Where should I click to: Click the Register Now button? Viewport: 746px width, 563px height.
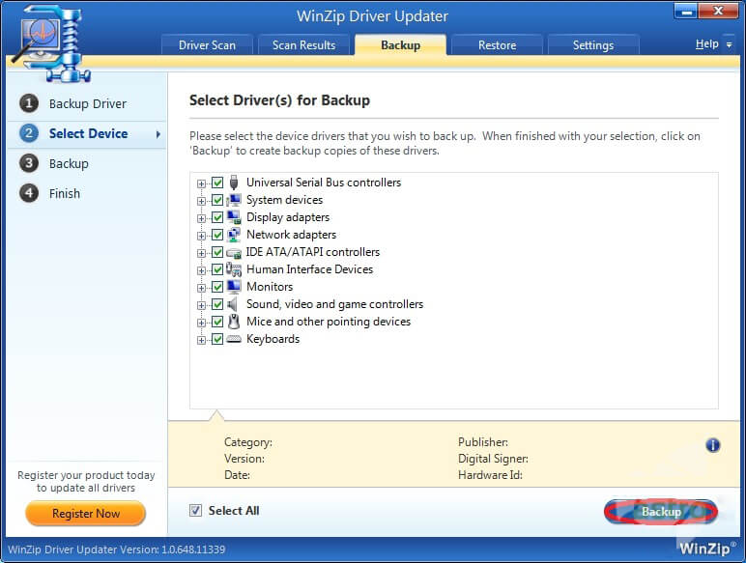[x=86, y=514]
